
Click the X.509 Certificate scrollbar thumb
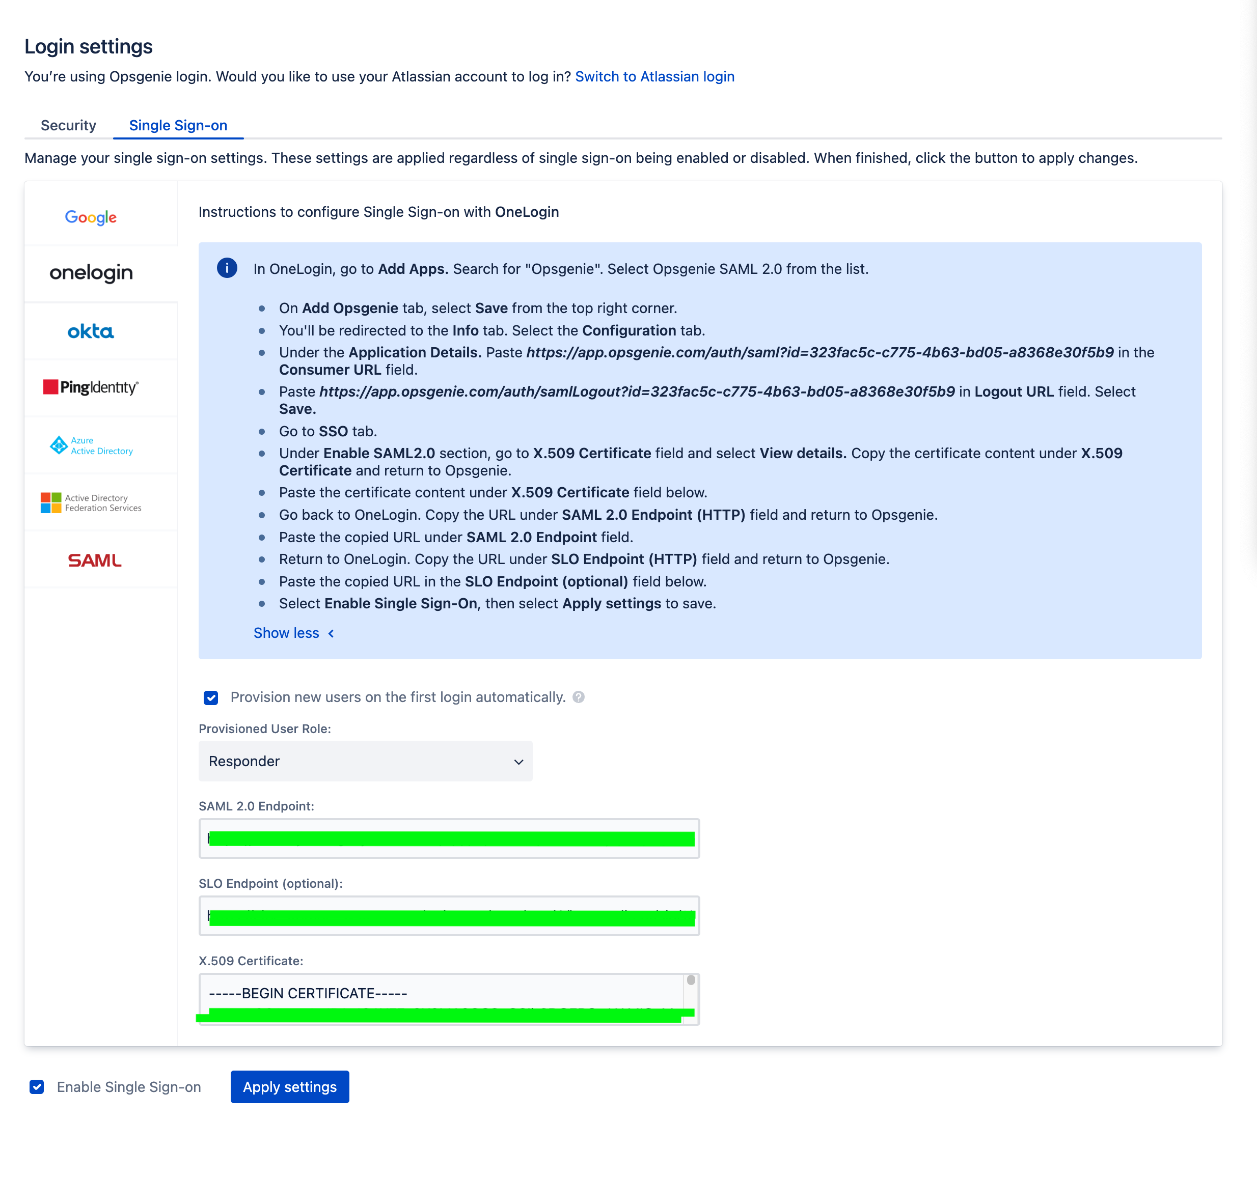pos(691,980)
